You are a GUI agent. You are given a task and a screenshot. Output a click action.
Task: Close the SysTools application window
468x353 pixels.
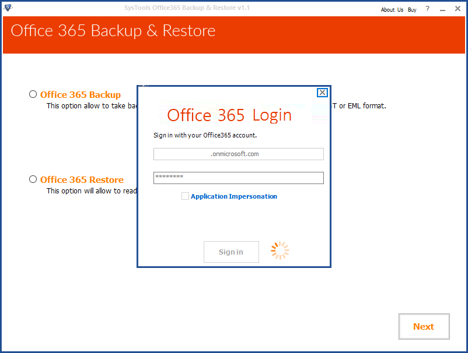pyautogui.click(x=457, y=9)
